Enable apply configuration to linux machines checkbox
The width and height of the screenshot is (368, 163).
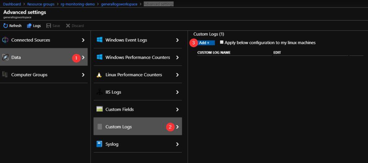click(222, 42)
